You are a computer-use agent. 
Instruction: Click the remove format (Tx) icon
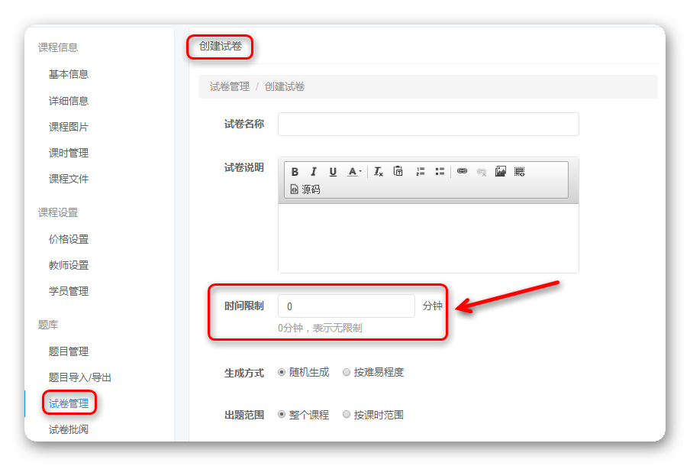point(378,172)
